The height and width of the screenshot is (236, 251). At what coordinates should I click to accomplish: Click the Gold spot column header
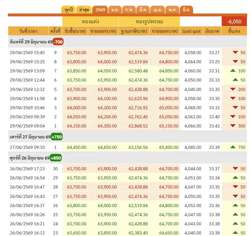pos(191,31)
